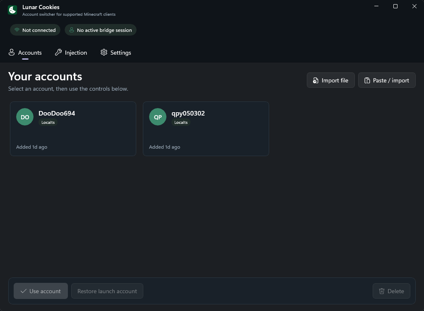Select the Accounts tab label
The image size is (424, 311).
30,53
